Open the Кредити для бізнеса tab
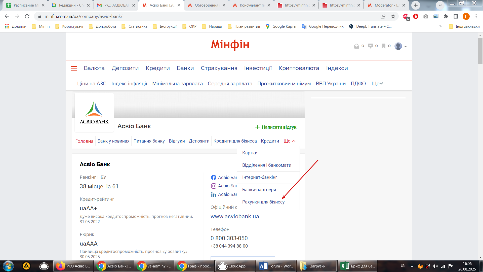483x272 pixels. (x=235, y=141)
